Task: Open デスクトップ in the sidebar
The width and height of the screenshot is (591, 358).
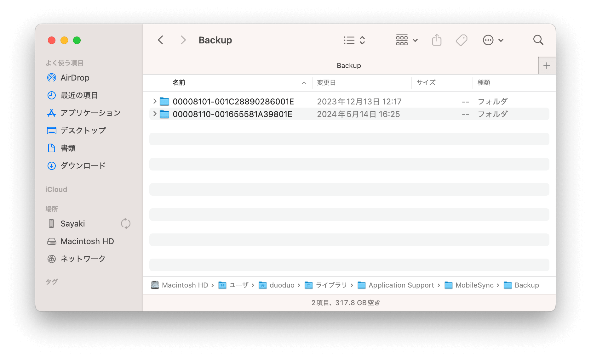Action: [83, 131]
